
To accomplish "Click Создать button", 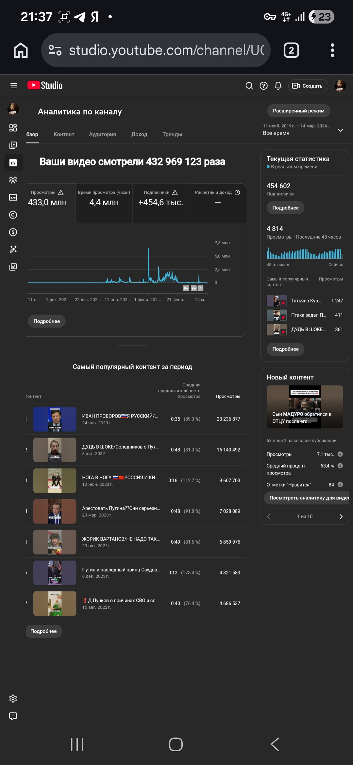I will [x=308, y=86].
